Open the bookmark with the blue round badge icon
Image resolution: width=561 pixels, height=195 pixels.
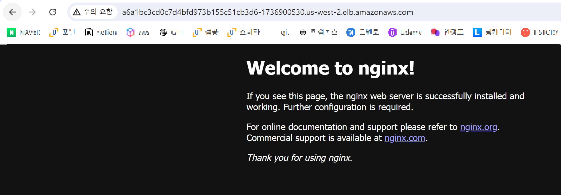(x=362, y=32)
